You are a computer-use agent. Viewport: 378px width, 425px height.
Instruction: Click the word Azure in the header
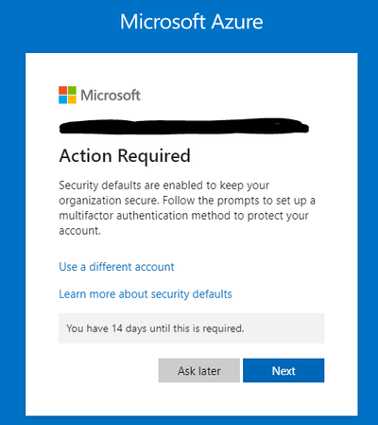(x=237, y=22)
